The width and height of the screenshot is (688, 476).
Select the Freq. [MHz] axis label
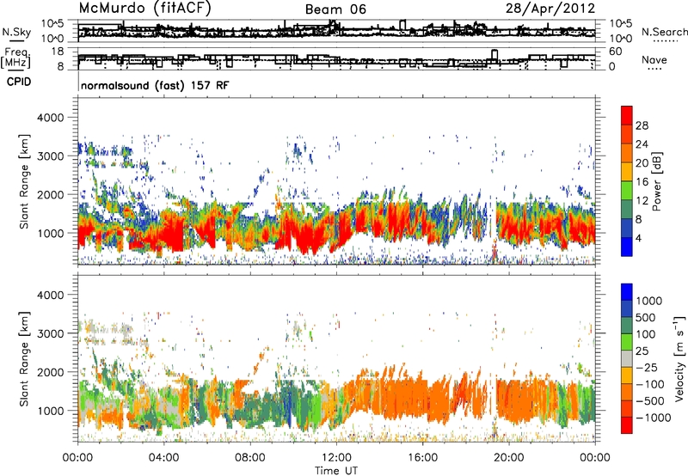[16, 58]
